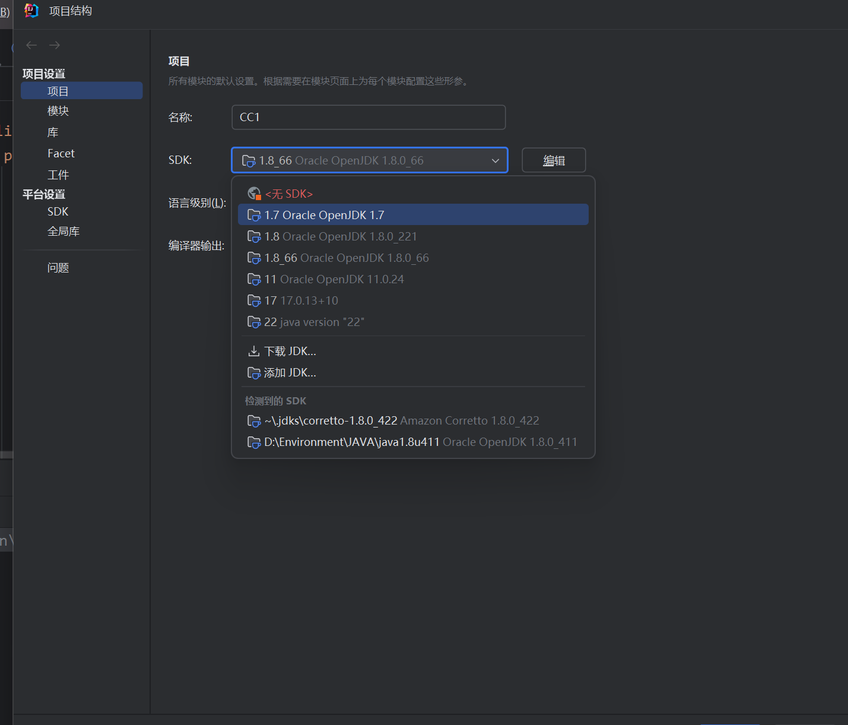The width and height of the screenshot is (848, 725).
Task: Select 1.8 Oracle OpenJDK 1.8.0_221
Action: (413, 236)
